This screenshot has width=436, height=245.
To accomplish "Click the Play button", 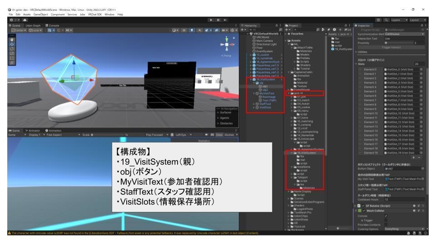I will point(211,20).
